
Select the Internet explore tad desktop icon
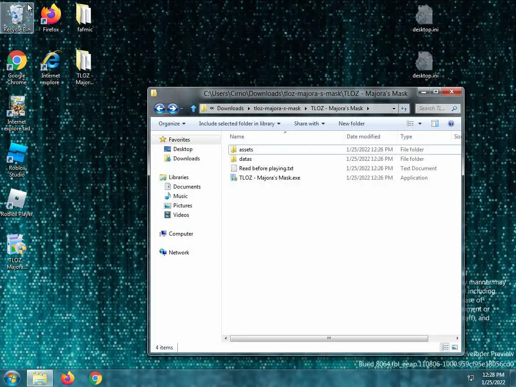tap(17, 113)
